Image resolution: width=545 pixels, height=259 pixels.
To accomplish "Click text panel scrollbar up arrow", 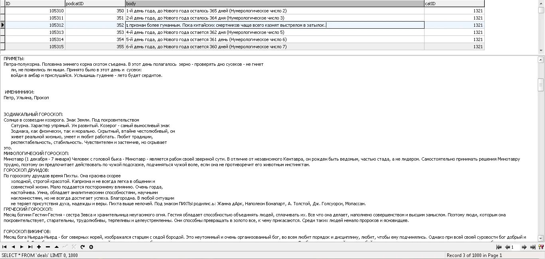I will click(x=541, y=60).
